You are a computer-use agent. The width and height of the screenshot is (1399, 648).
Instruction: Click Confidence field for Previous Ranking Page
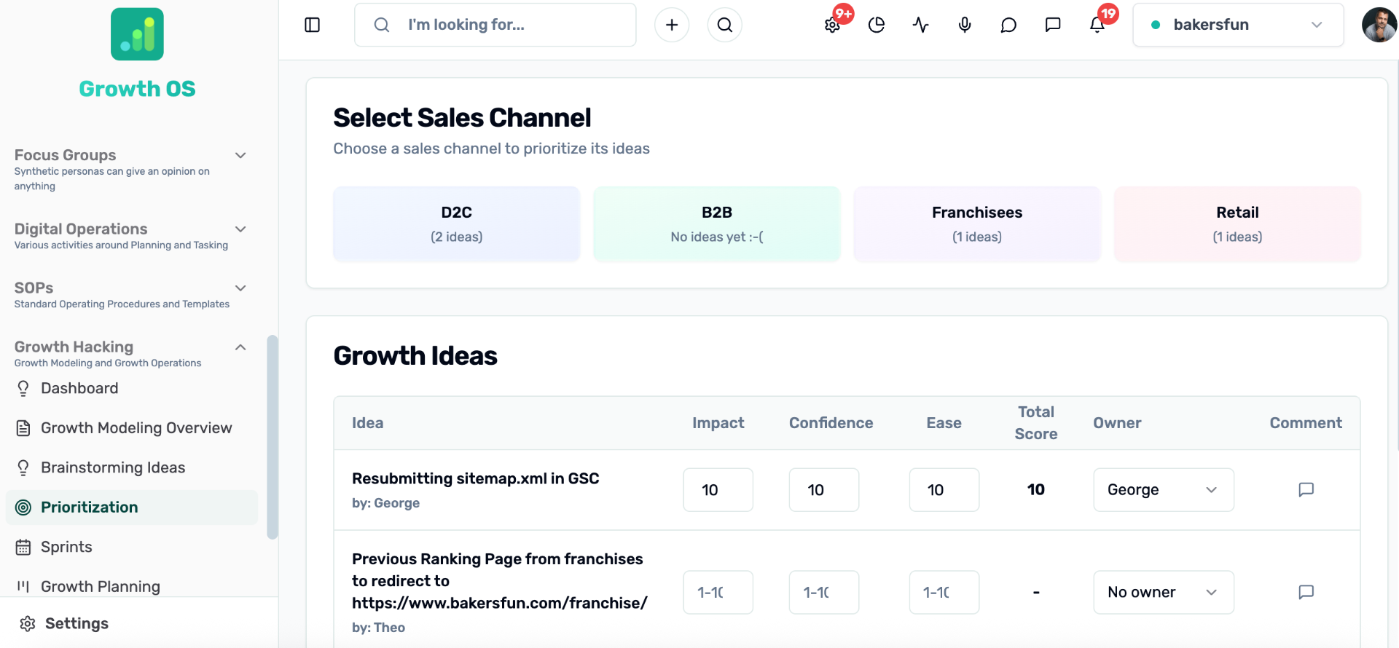tap(824, 592)
